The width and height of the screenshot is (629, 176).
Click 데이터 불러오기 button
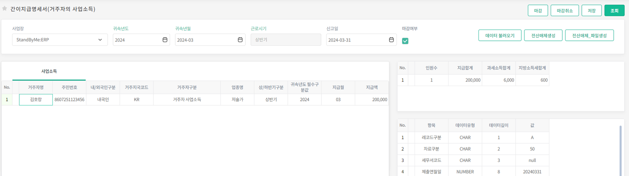click(x=499, y=36)
